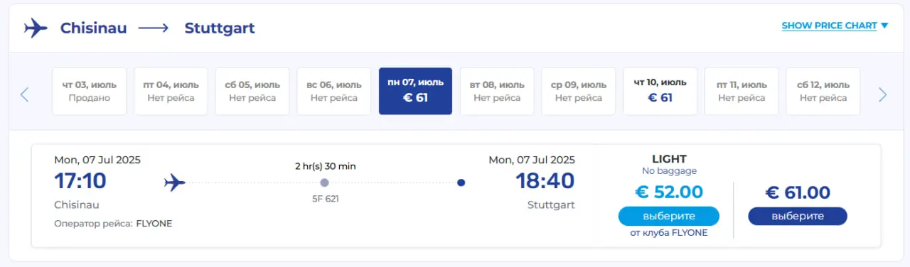Select the чт 10, июль €61 date tab
Viewport: 910px width, 267px height.
coord(660,91)
